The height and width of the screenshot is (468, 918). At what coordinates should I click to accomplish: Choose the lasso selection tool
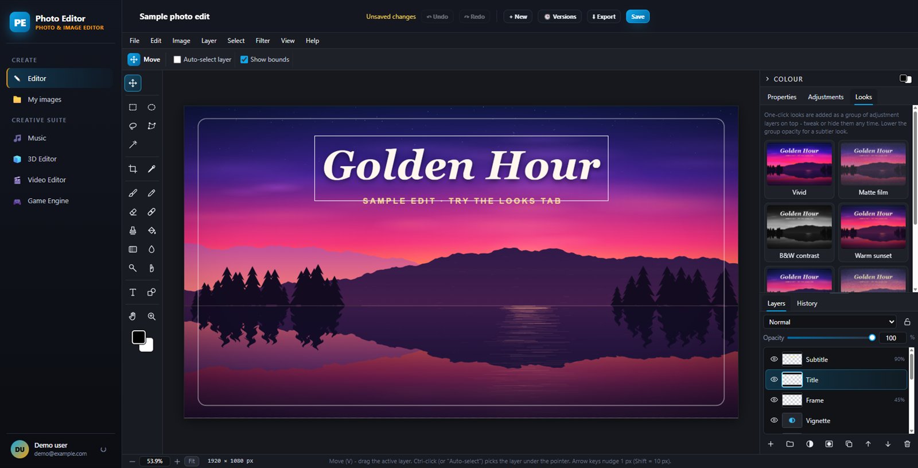pos(133,126)
